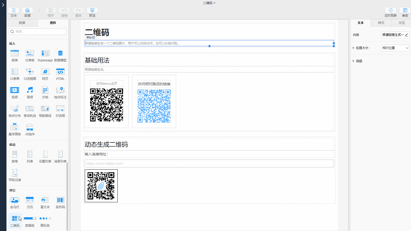The height and width of the screenshot is (231, 411).
Task: Switch to the 数据 tab in left panel
Action: coord(22,23)
